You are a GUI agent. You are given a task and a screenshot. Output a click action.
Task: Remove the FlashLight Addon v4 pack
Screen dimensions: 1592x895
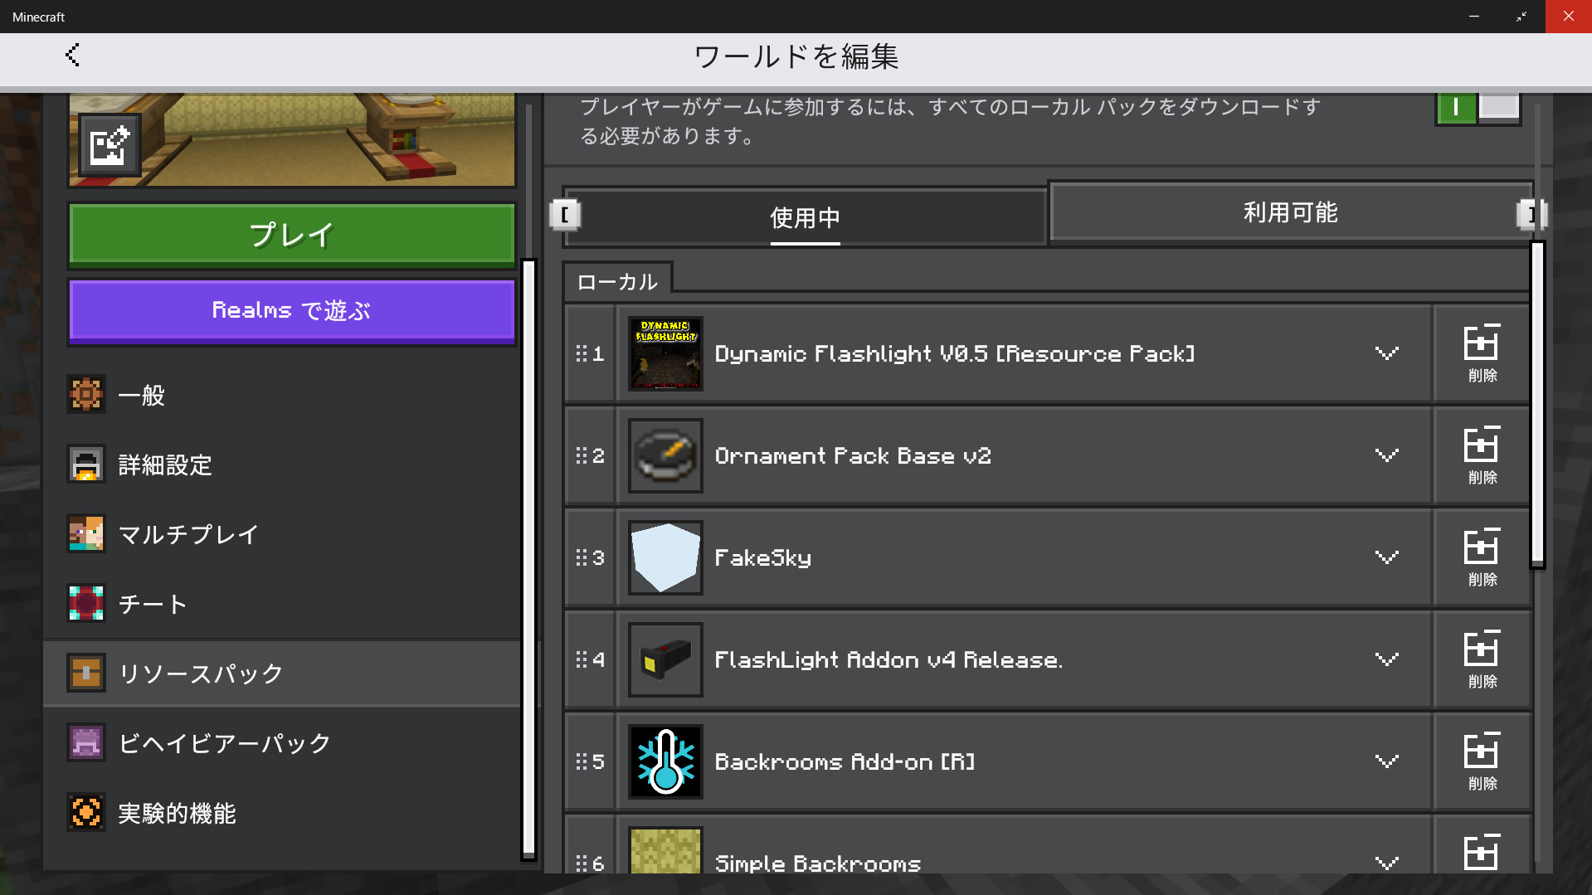point(1482,660)
